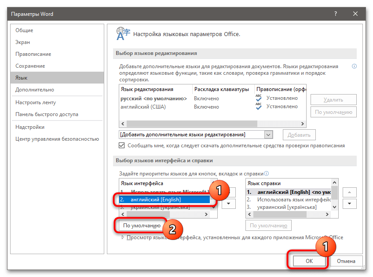Image resolution: width=373 pixels, height=277 pixels.
Task: Open the add editing languages dropdown
Action: [x=268, y=135]
